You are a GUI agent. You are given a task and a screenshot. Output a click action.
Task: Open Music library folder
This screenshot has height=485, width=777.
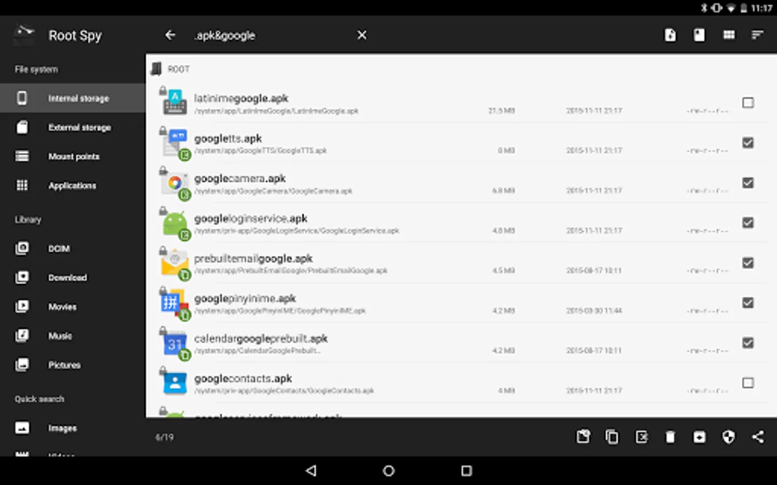(73, 336)
